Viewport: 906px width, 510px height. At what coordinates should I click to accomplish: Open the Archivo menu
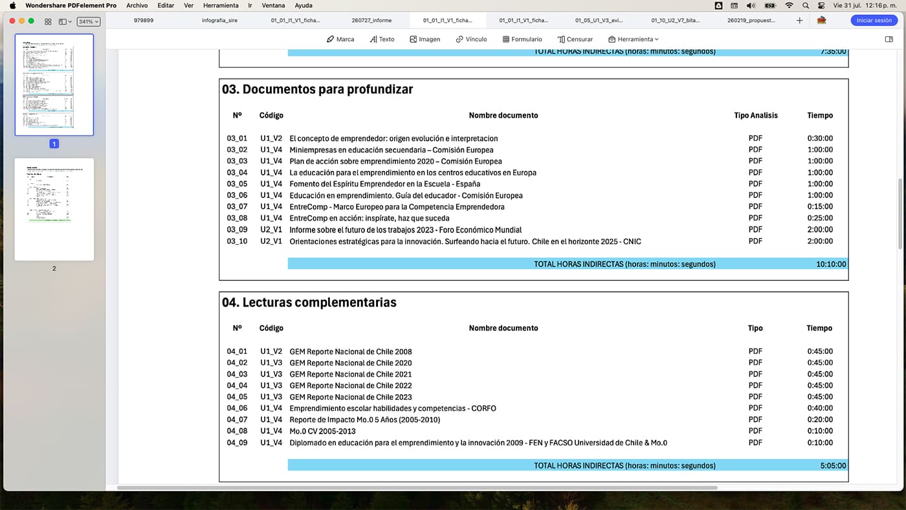point(137,5)
